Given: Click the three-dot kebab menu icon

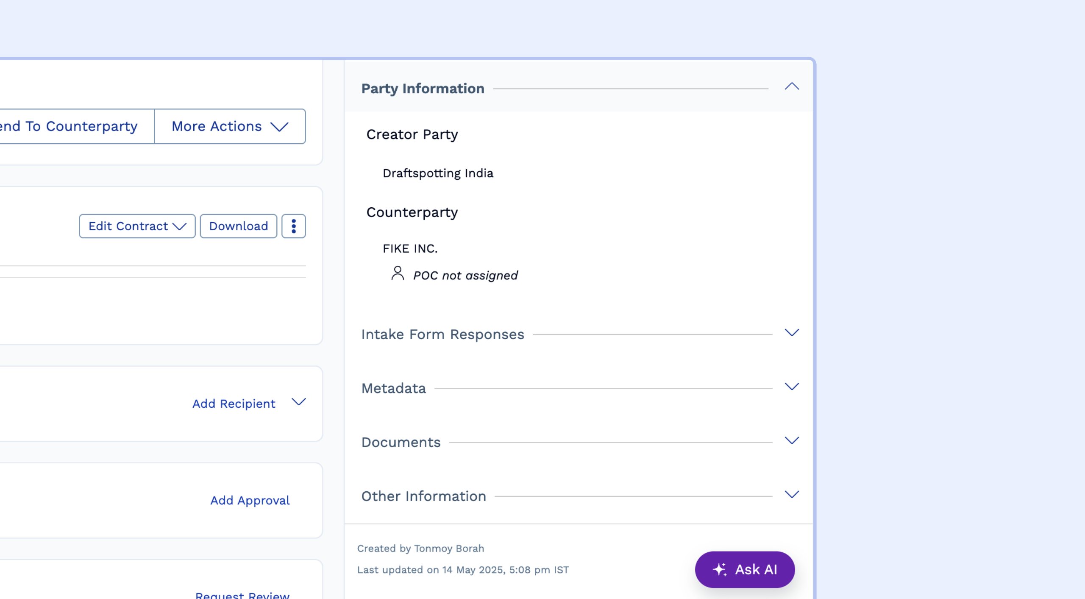Looking at the screenshot, I should tap(293, 226).
